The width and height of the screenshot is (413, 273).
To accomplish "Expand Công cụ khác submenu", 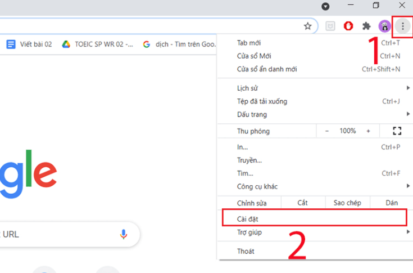I will [x=315, y=186].
